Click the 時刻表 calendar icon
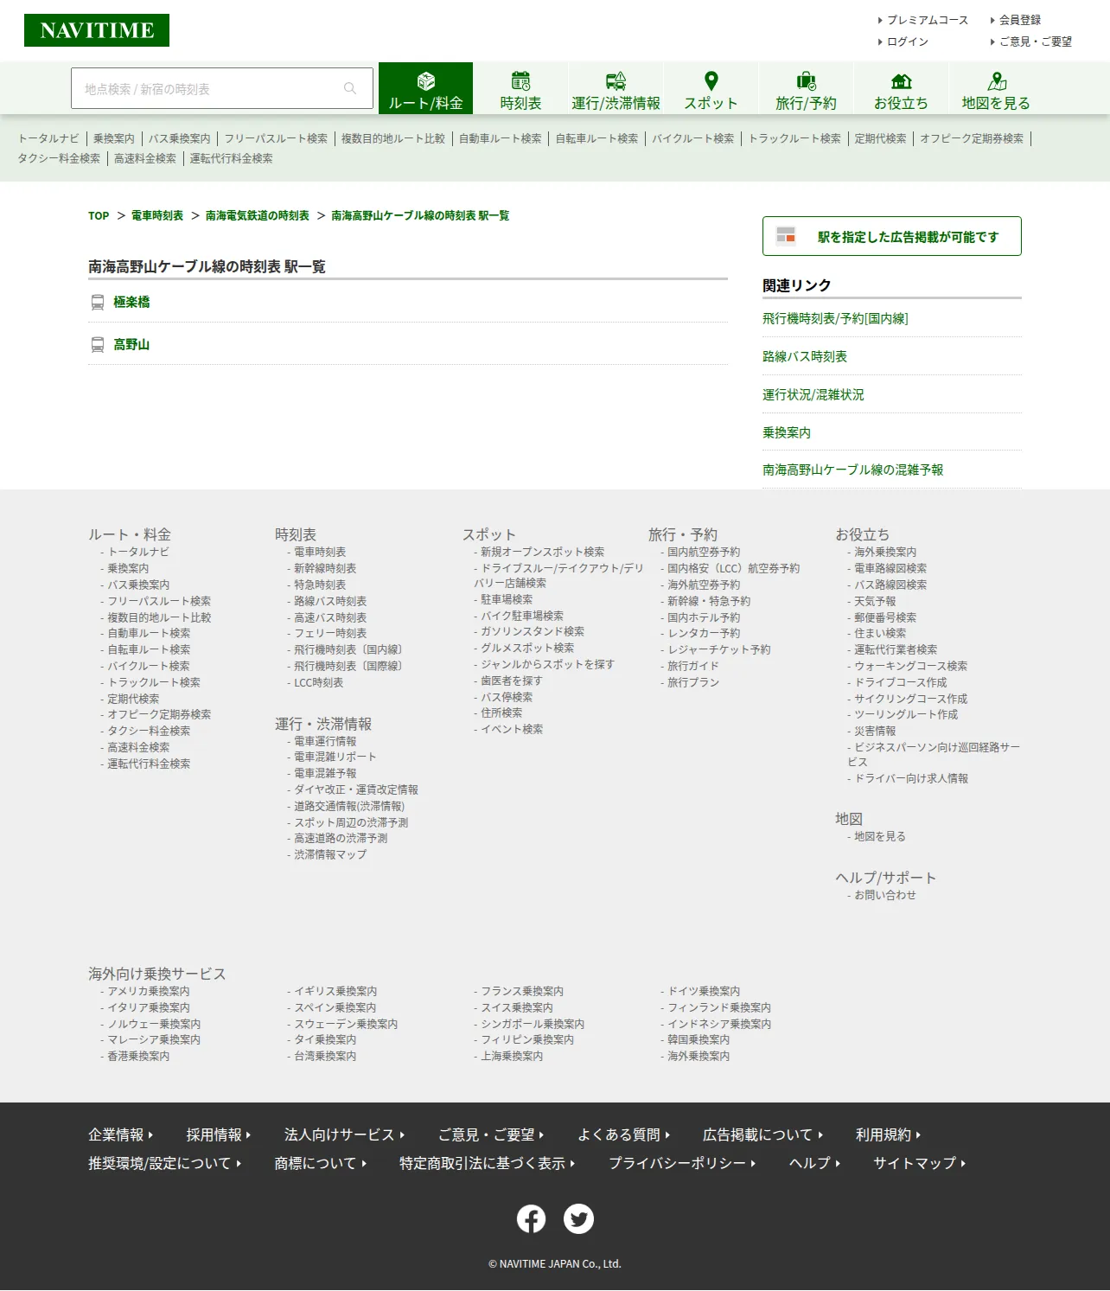The height and width of the screenshot is (1291, 1110). pyautogui.click(x=520, y=81)
